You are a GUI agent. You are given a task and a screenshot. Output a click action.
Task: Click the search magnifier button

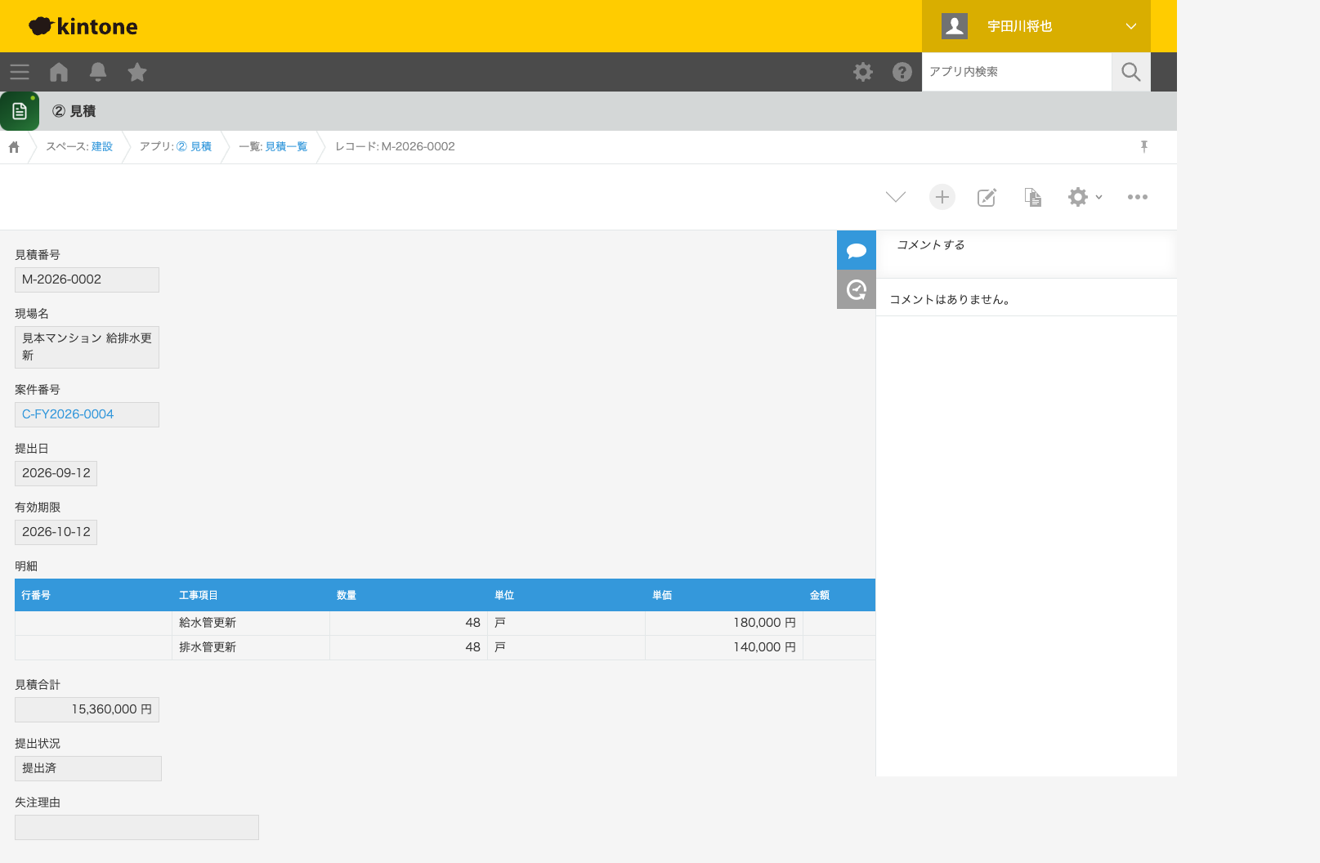click(1131, 72)
